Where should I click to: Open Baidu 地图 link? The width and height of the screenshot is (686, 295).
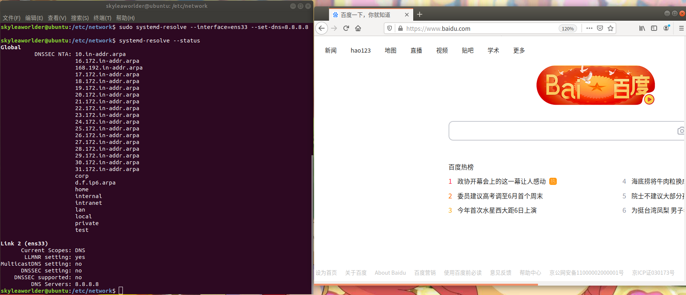391,50
